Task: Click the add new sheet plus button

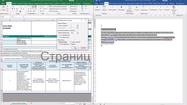Action: coord(31,103)
